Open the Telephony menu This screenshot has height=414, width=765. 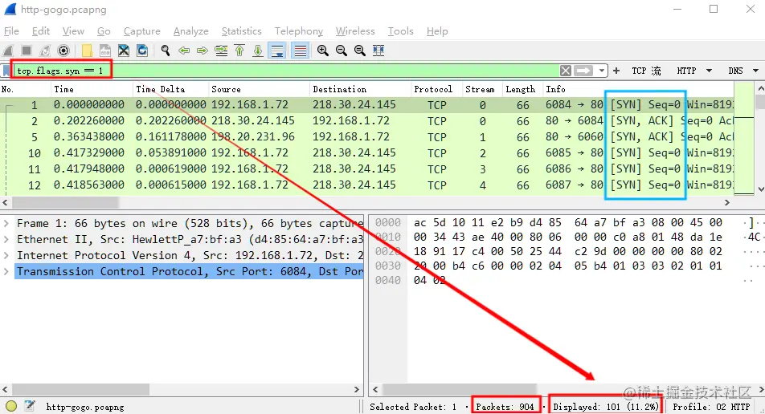[299, 31]
